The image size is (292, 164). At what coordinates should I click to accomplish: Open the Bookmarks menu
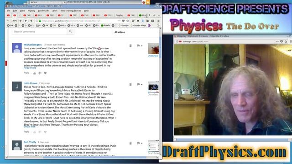pos(44,11)
